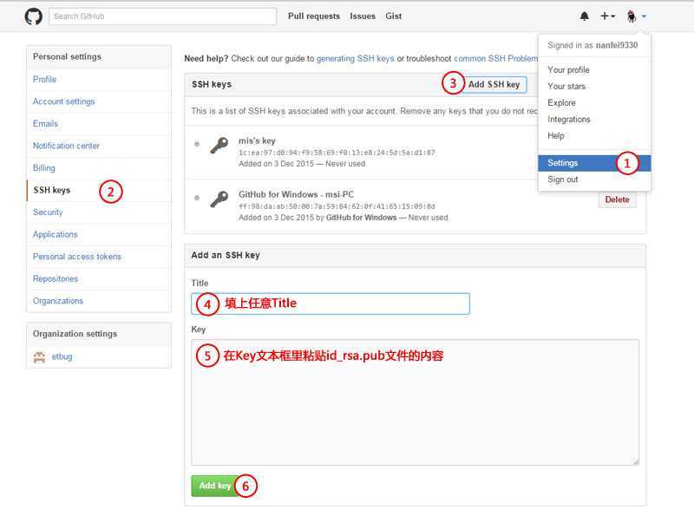Click the fingerprint starting ff:98:da
This screenshot has width=694, height=529.
[x=337, y=206]
